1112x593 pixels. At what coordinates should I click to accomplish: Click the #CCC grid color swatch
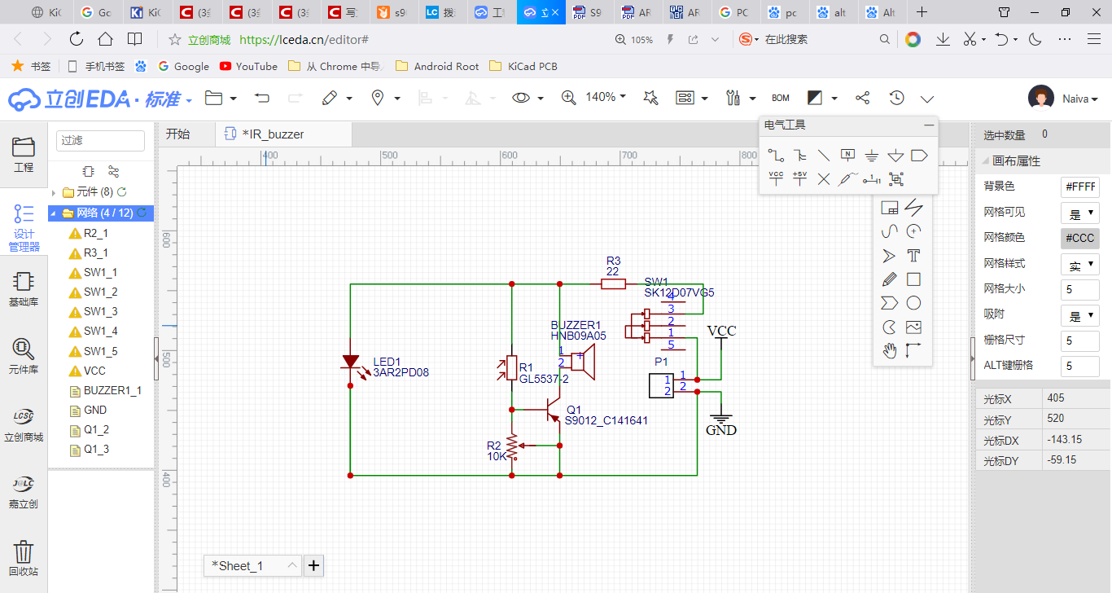coord(1080,238)
